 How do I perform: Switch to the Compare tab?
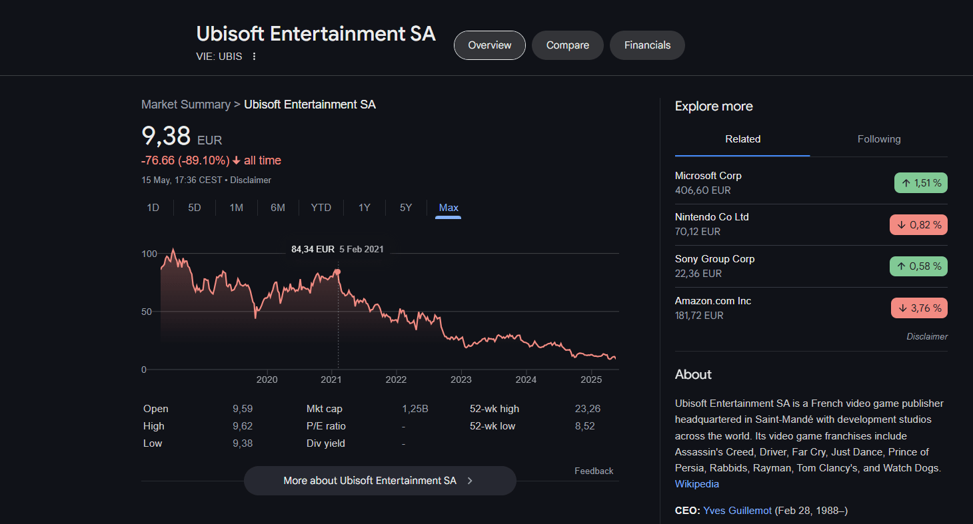[x=568, y=45]
